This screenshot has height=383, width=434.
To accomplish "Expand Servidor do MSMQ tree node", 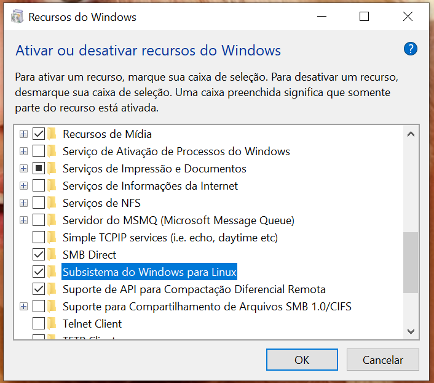I will [x=23, y=220].
